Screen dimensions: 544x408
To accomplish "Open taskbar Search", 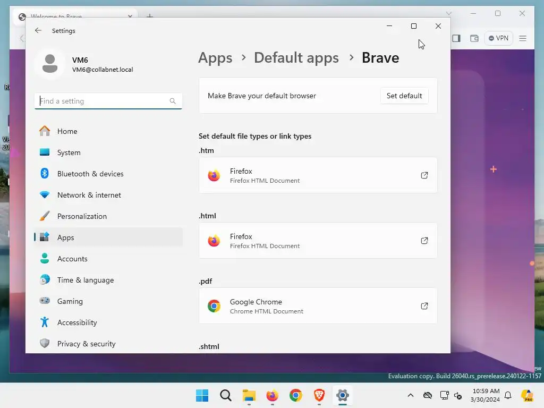I will [225, 395].
